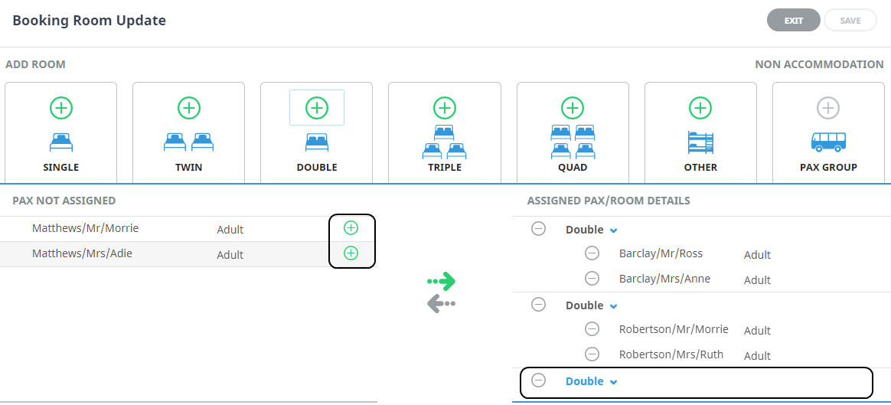Viewport: 891px width, 405px height.
Task: Assign Matthews/Mrs/Adie using plus icon
Action: [x=351, y=253]
